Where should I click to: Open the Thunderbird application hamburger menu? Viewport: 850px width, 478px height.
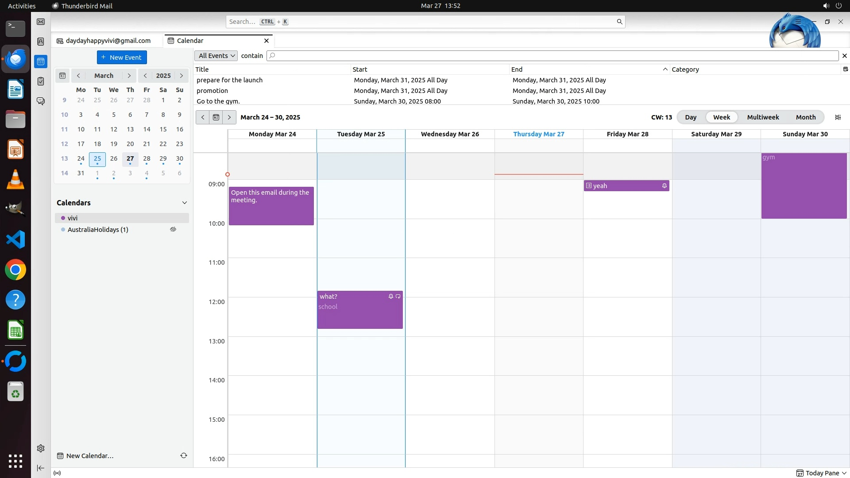pyautogui.click(x=798, y=22)
